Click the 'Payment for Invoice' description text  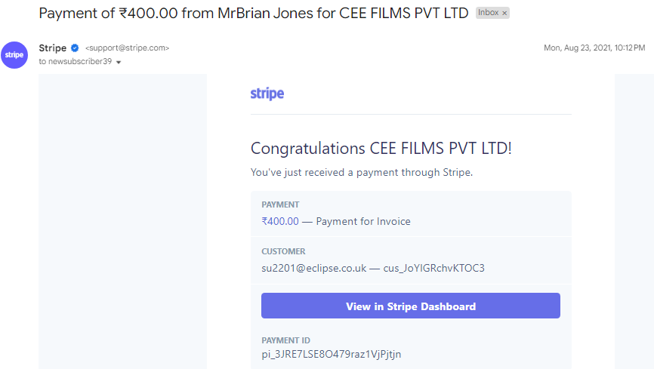coord(362,221)
